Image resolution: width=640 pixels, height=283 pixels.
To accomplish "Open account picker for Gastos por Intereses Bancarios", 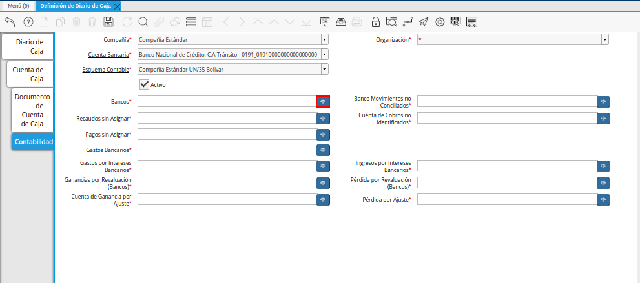I will pos(323,166).
